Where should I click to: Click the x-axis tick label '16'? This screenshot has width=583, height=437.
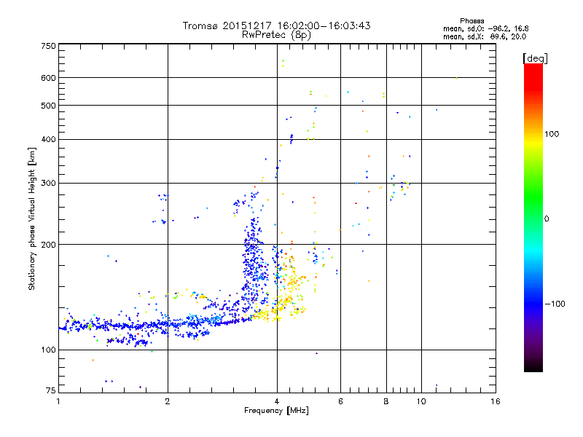496,401
